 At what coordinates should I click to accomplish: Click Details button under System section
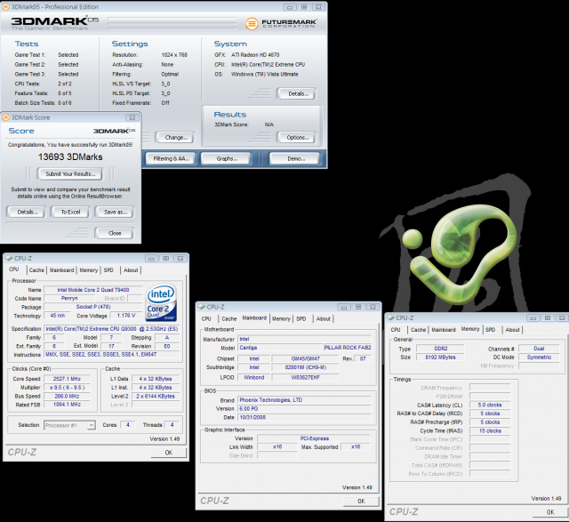coord(298,93)
